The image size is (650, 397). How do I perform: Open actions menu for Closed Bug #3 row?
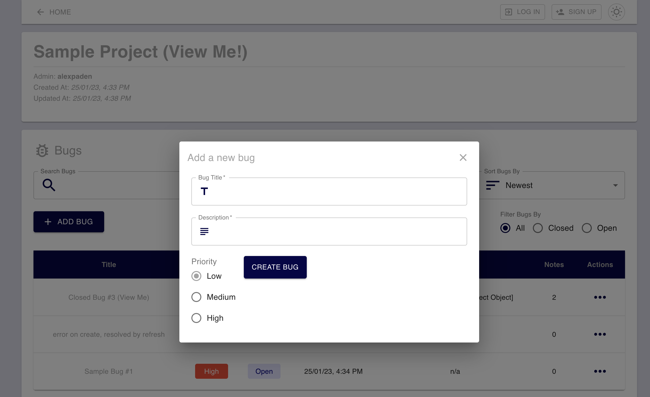(x=600, y=297)
